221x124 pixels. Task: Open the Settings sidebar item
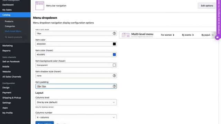coord(7,103)
